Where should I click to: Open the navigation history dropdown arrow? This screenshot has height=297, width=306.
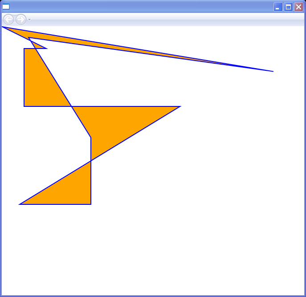tap(29, 20)
